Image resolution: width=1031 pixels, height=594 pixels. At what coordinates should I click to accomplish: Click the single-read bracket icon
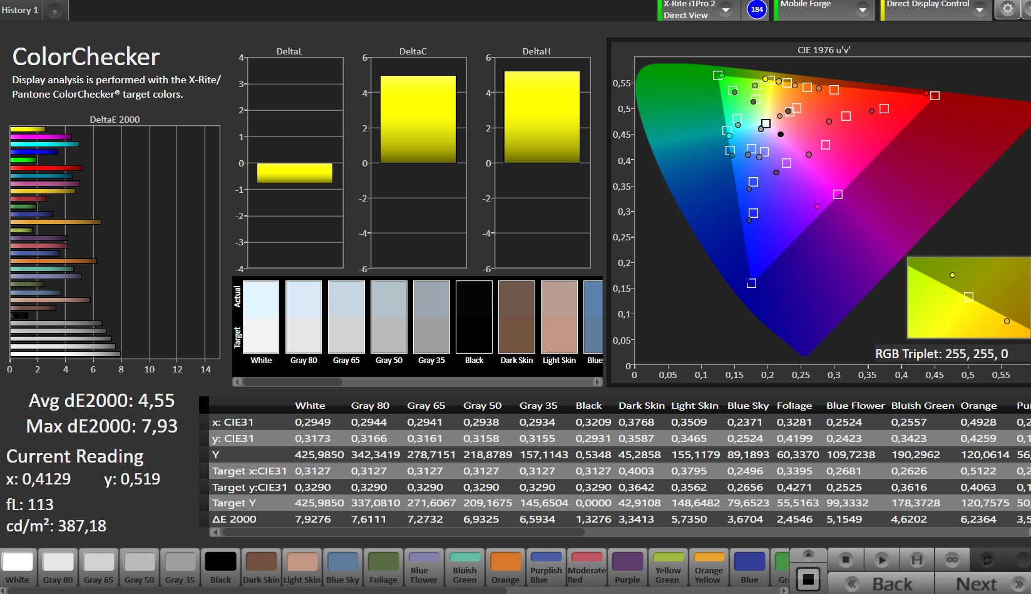pos(916,559)
